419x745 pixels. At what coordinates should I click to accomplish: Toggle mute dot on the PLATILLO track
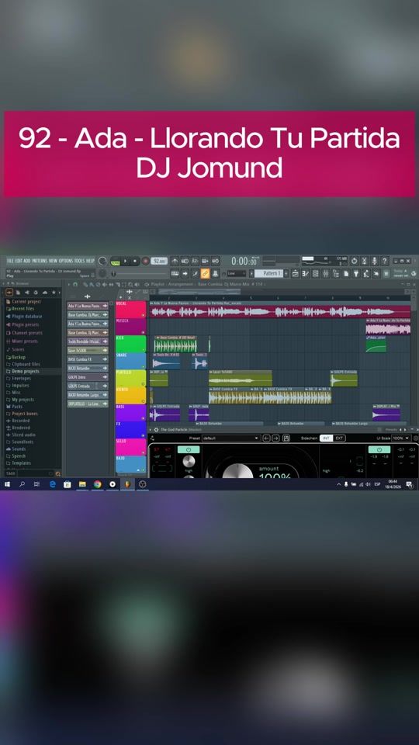tap(143, 384)
